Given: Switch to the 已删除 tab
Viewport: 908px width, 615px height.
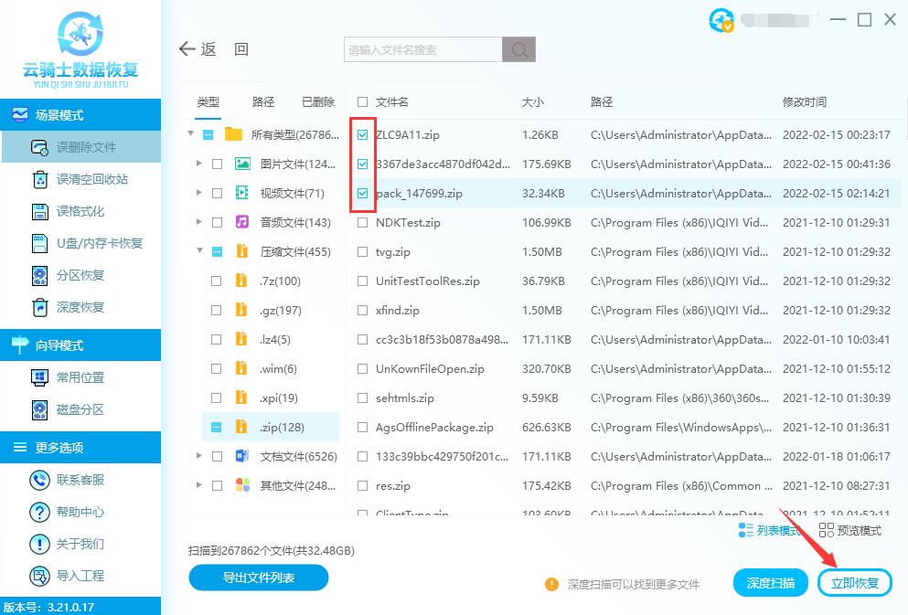Looking at the screenshot, I should (x=318, y=101).
